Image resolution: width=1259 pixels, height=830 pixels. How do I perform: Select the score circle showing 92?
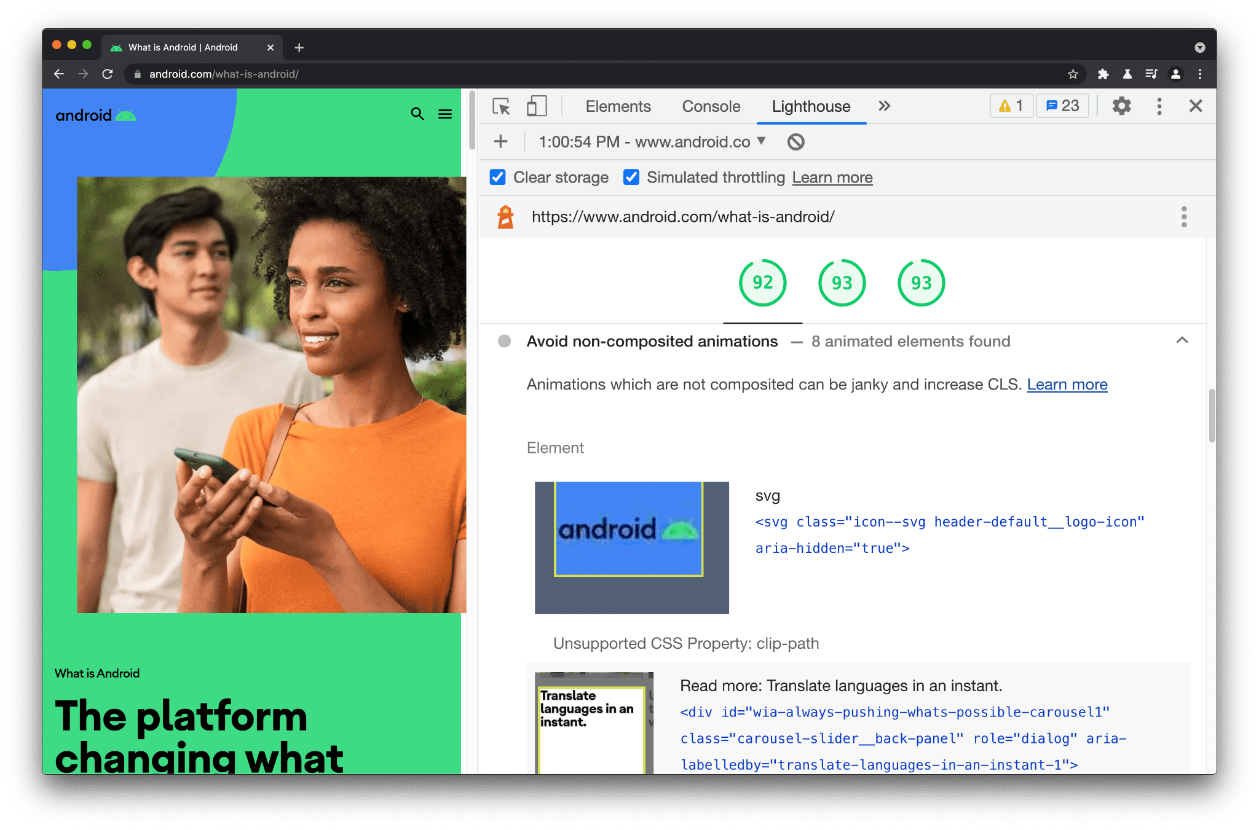pos(760,283)
